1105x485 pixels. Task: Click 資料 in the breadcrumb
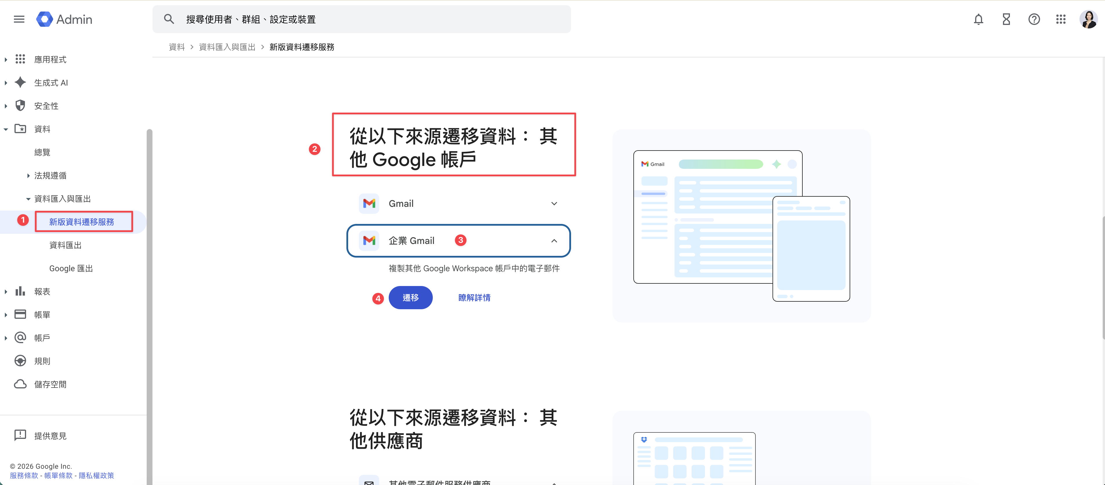(x=177, y=47)
